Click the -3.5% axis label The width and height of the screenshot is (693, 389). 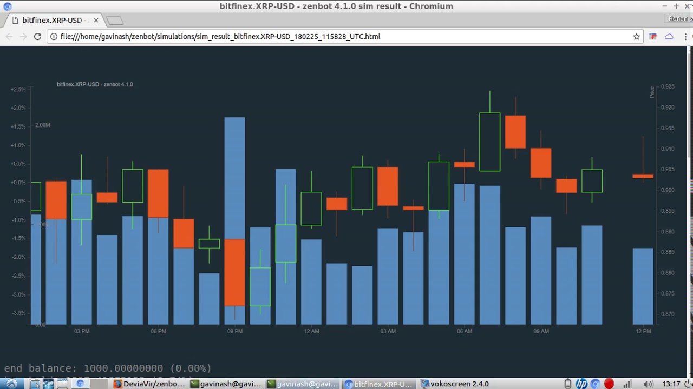(18, 313)
